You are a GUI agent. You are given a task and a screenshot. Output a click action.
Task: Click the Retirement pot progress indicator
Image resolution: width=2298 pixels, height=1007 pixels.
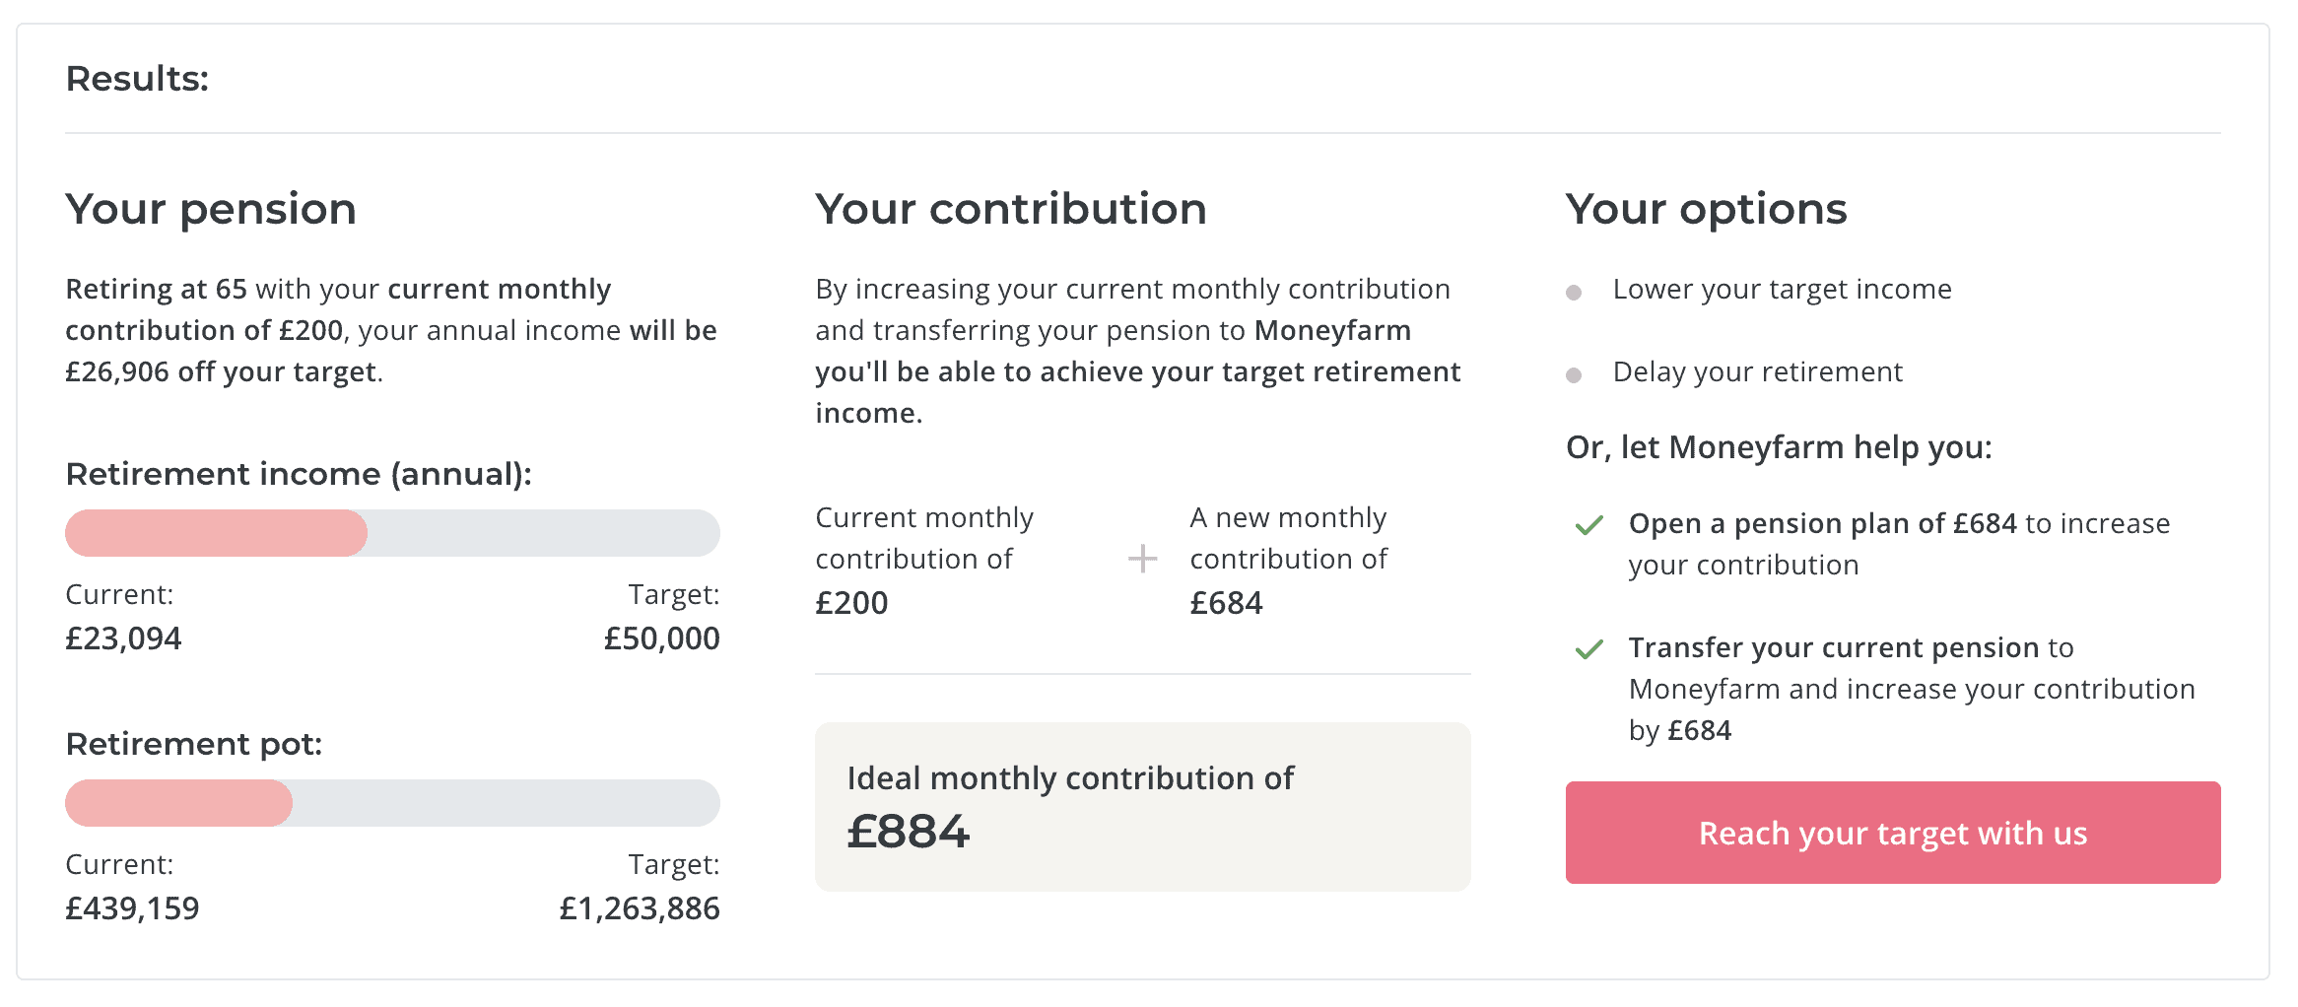click(178, 803)
